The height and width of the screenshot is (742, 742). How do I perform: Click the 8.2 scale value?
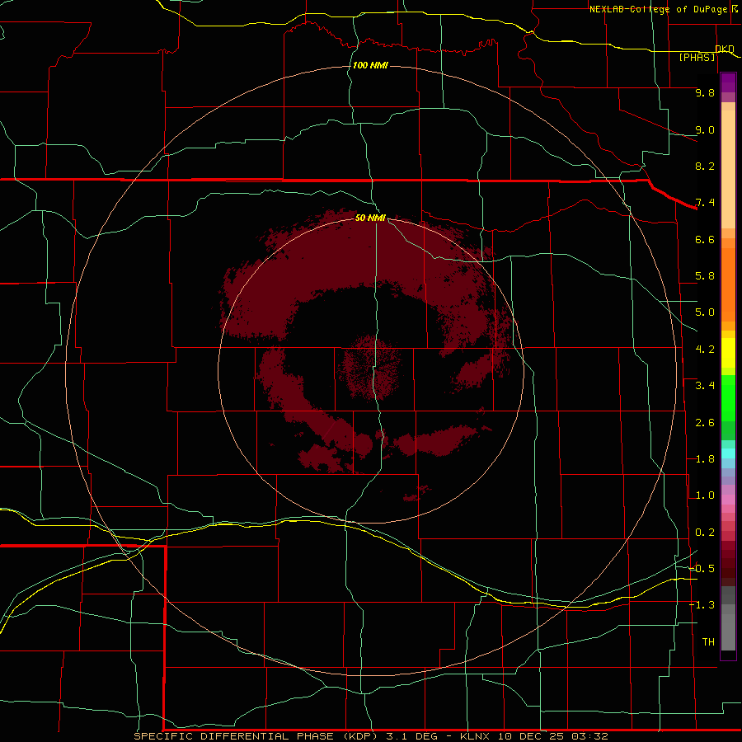(x=705, y=166)
